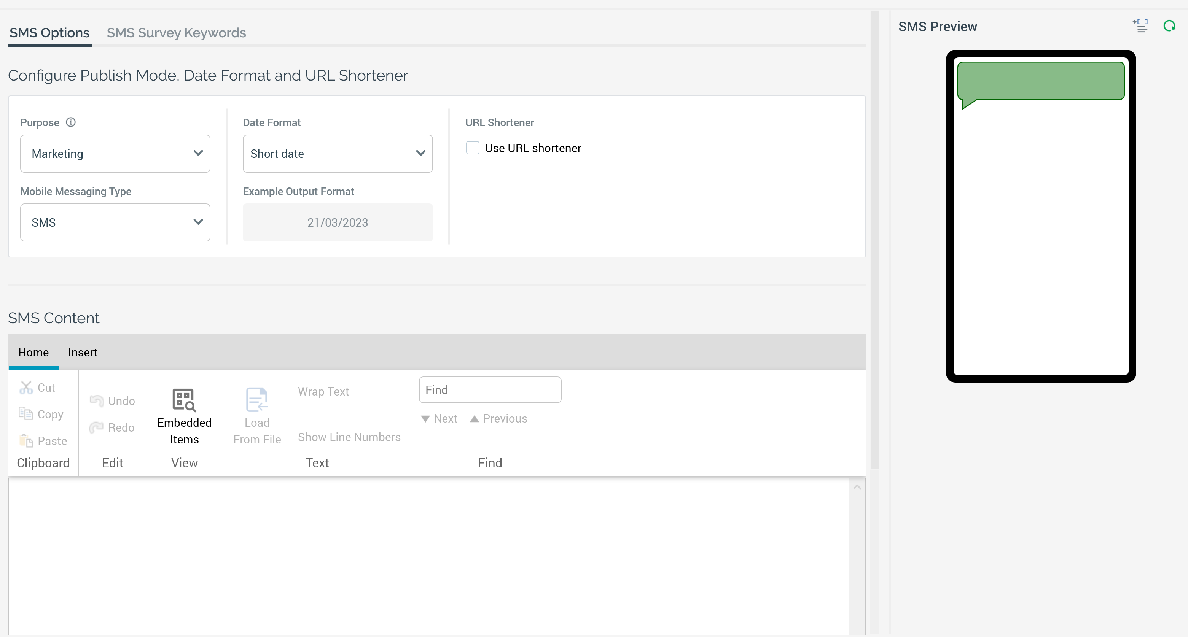Viewport: 1188px width, 637px height.
Task: Click the Undo arrow icon
Action: point(97,400)
